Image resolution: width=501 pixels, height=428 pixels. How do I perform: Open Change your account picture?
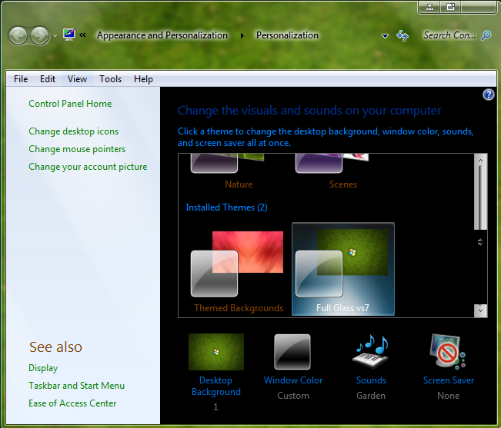tap(88, 167)
